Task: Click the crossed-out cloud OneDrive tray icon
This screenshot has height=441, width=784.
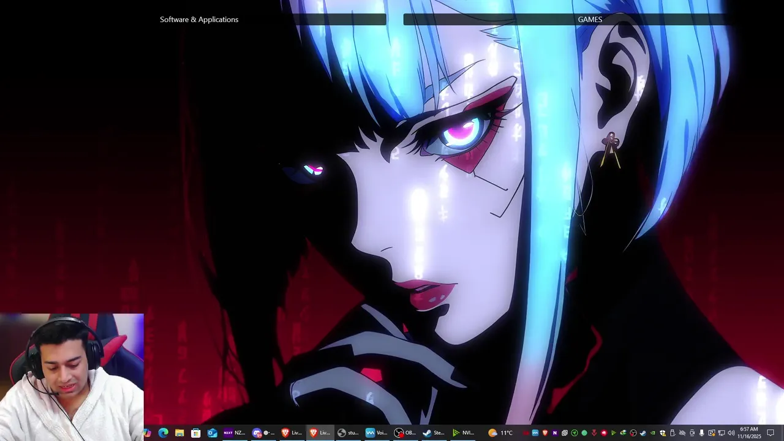Action: 682,433
